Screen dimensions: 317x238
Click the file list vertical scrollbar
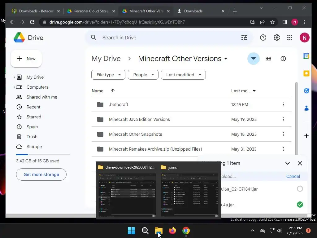tap(296, 118)
